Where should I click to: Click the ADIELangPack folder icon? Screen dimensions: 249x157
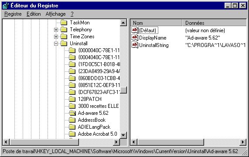pos(72,127)
